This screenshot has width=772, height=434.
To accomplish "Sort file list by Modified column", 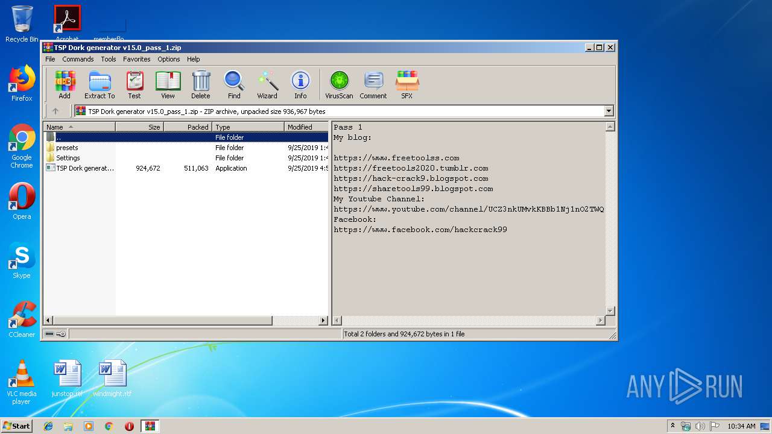I will click(x=306, y=127).
